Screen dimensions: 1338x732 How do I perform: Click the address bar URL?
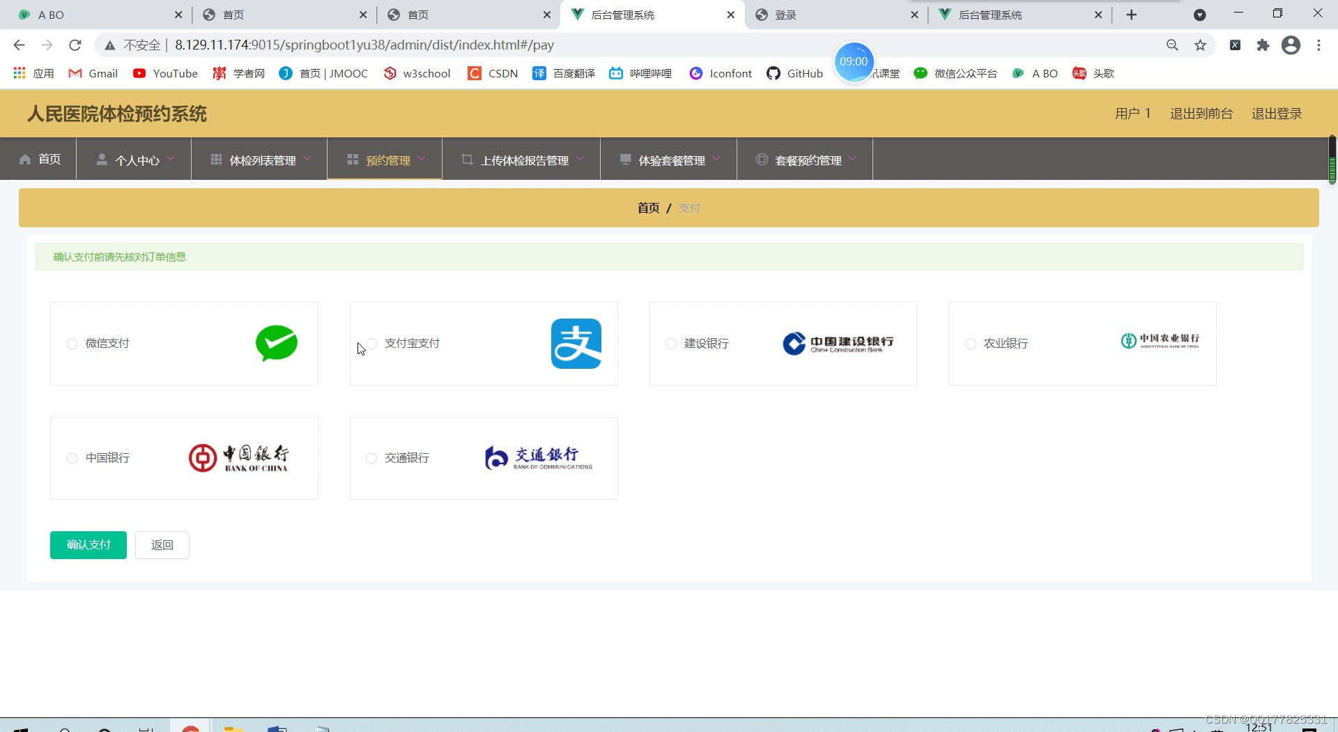pos(364,45)
